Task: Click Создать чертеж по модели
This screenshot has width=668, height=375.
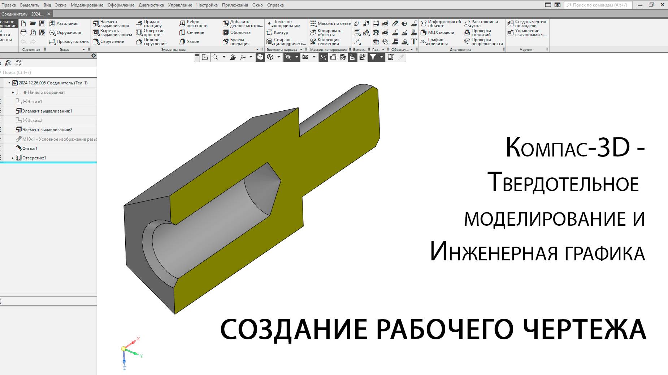Action: [527, 24]
